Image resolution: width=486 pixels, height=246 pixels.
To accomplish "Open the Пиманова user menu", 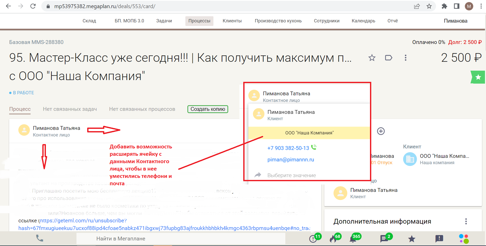I will (455, 21).
